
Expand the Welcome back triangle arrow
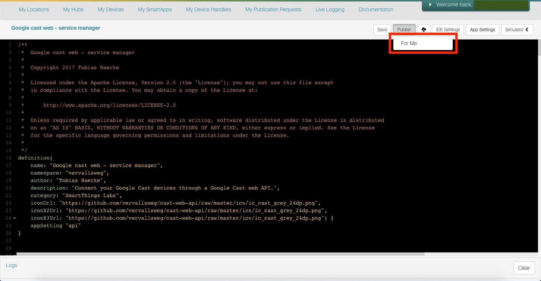430,5
